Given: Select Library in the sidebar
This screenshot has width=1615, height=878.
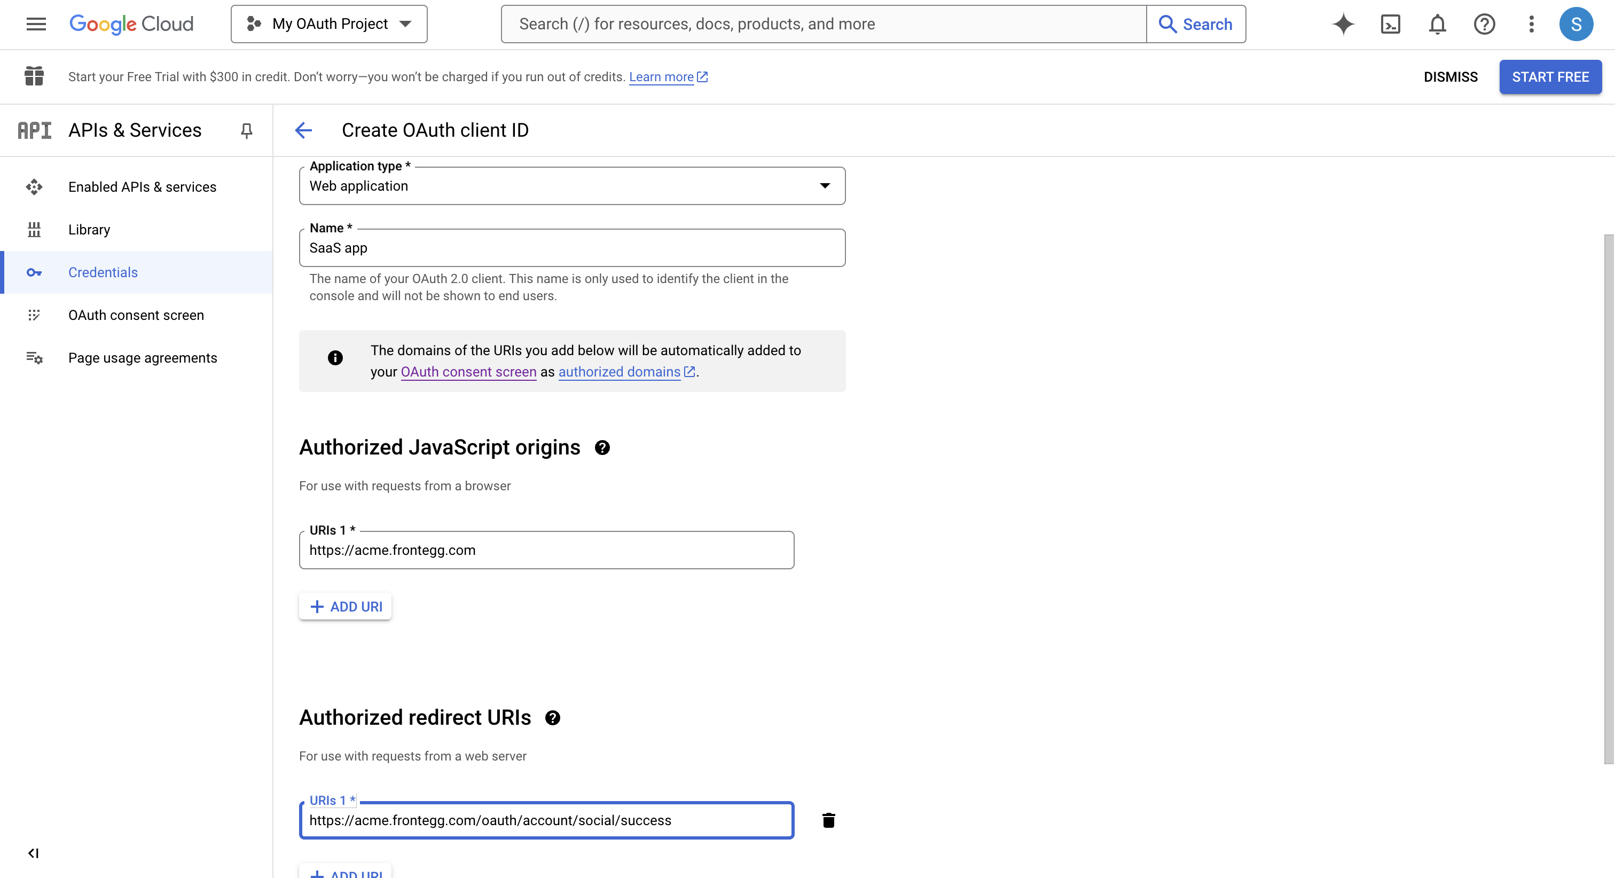Looking at the screenshot, I should [x=89, y=230].
